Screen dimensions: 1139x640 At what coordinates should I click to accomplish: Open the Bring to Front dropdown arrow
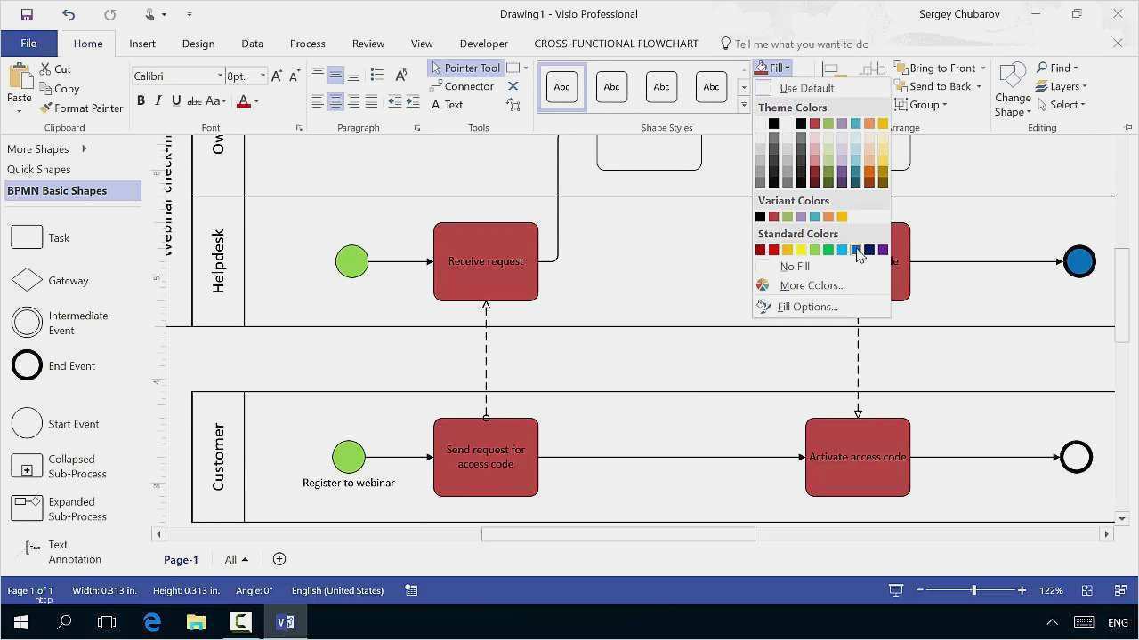click(982, 68)
